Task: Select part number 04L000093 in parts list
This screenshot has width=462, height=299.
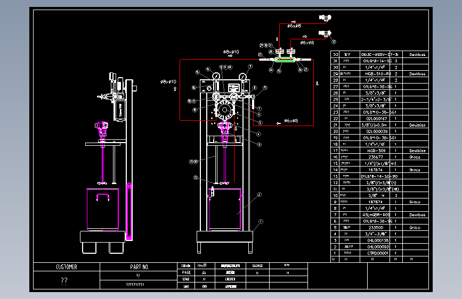Action: coord(378,247)
